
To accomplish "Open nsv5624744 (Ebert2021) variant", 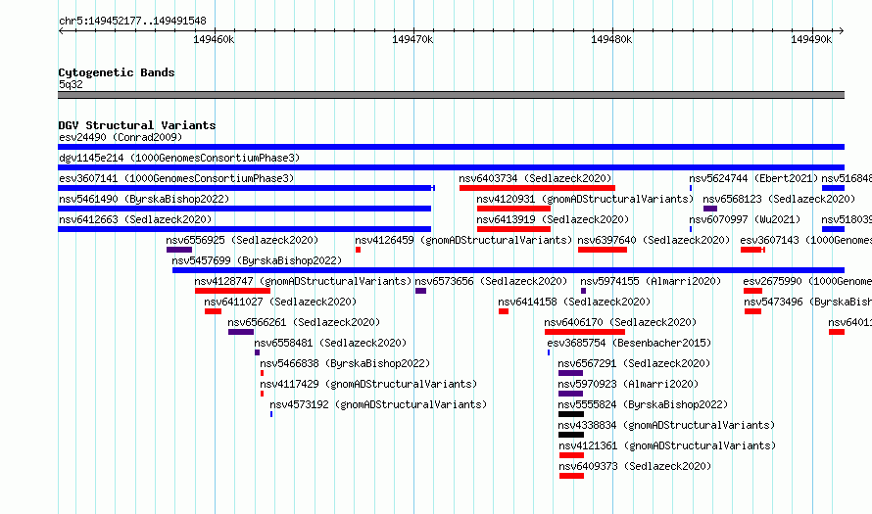I will point(753,178).
